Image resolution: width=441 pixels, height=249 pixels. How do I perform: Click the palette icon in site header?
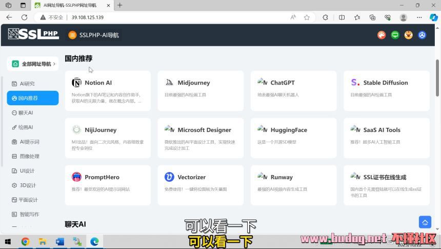tap(382, 35)
